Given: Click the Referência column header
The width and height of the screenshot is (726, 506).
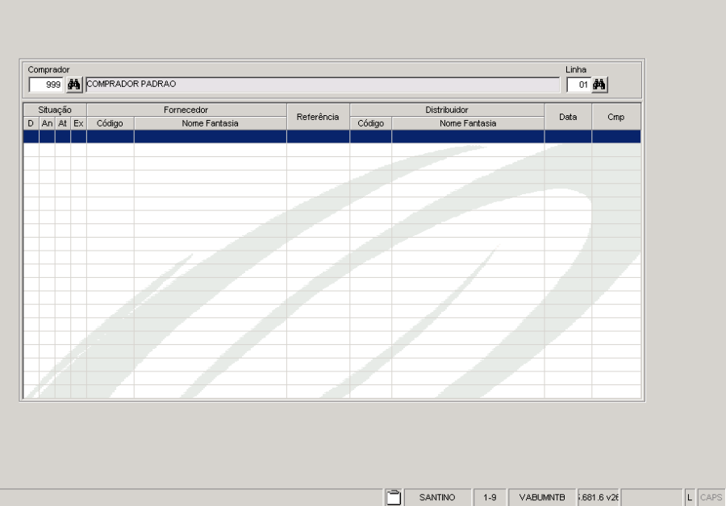Looking at the screenshot, I should [318, 117].
